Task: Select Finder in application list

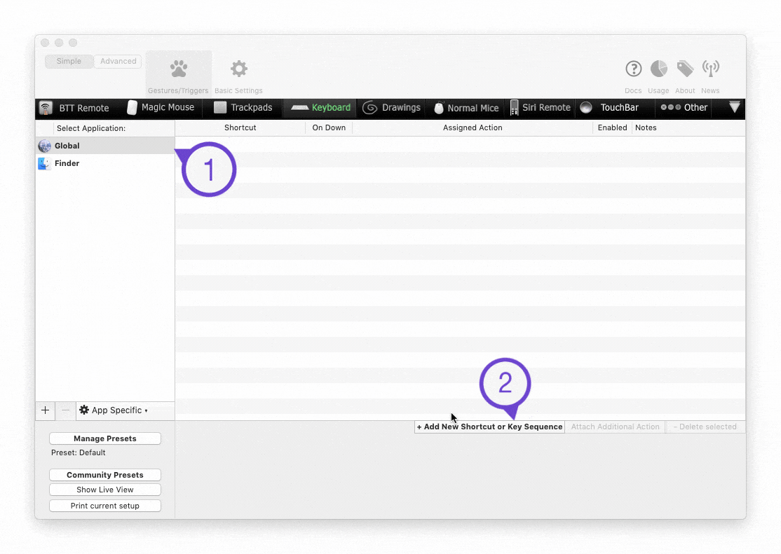Action: click(x=105, y=163)
